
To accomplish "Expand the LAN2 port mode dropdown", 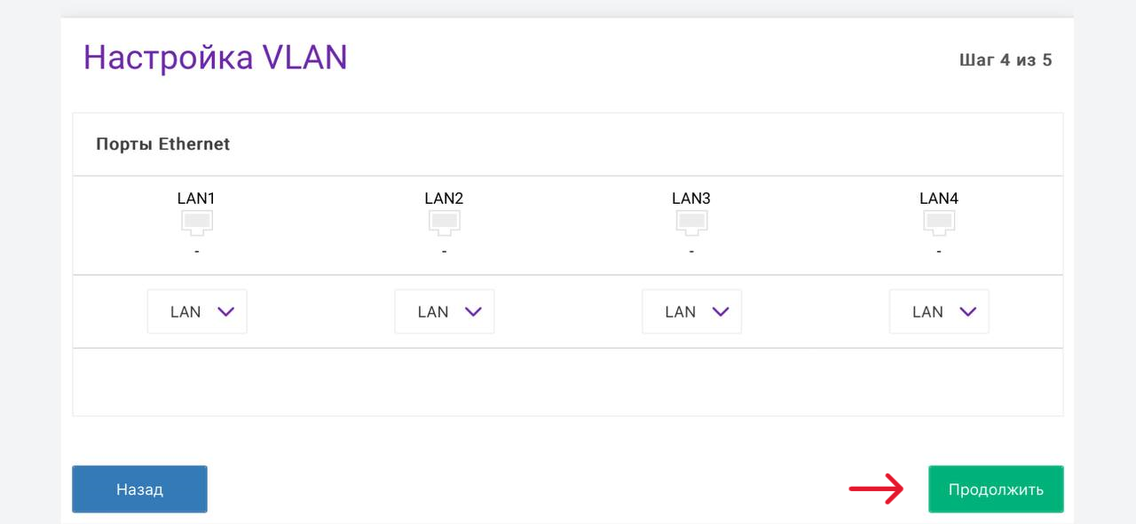I will [444, 311].
